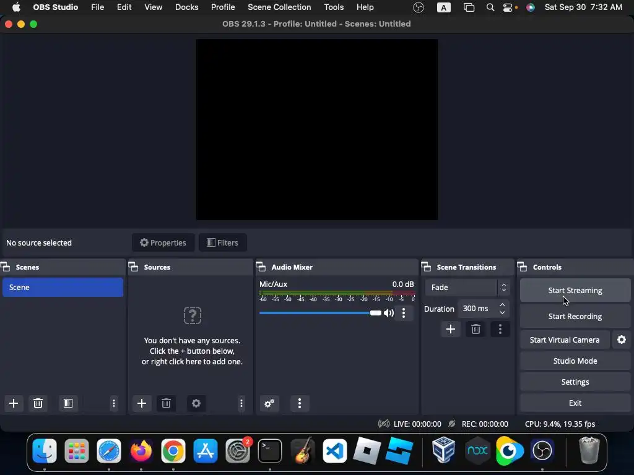Remove source using Sources trash icon
This screenshot has height=475, width=634.
(x=166, y=403)
